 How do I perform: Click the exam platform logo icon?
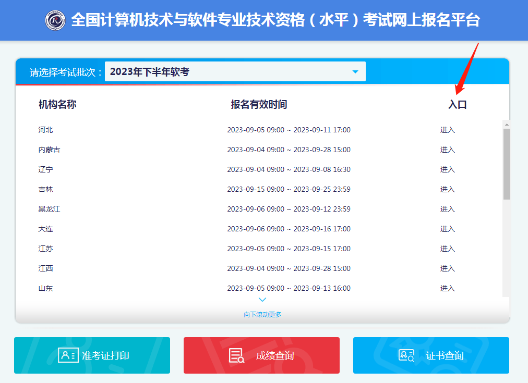click(x=56, y=20)
